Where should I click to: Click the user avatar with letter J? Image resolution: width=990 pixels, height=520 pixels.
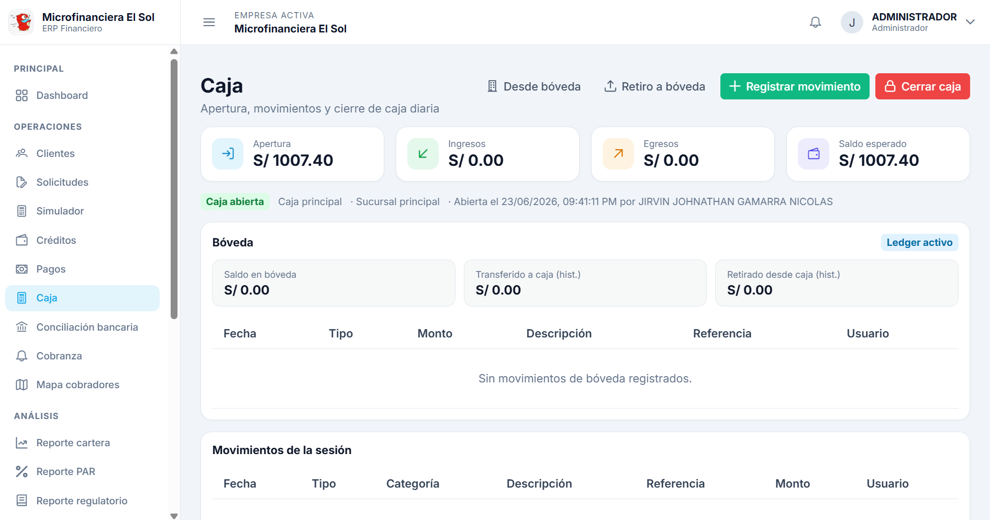(852, 22)
